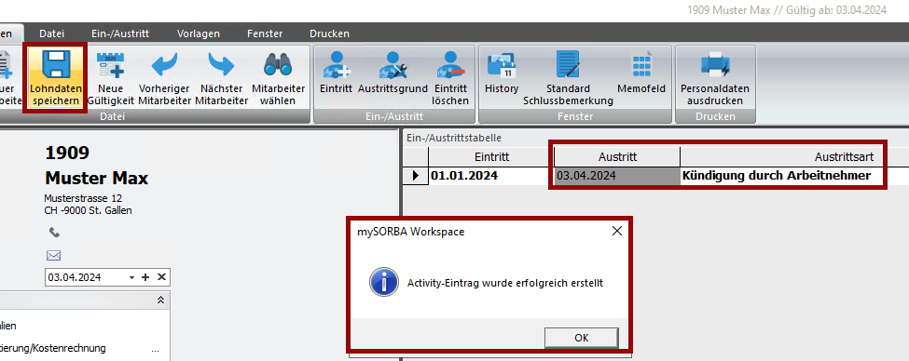
Task: Print via Personaldaten ausdrucken
Action: [715, 77]
